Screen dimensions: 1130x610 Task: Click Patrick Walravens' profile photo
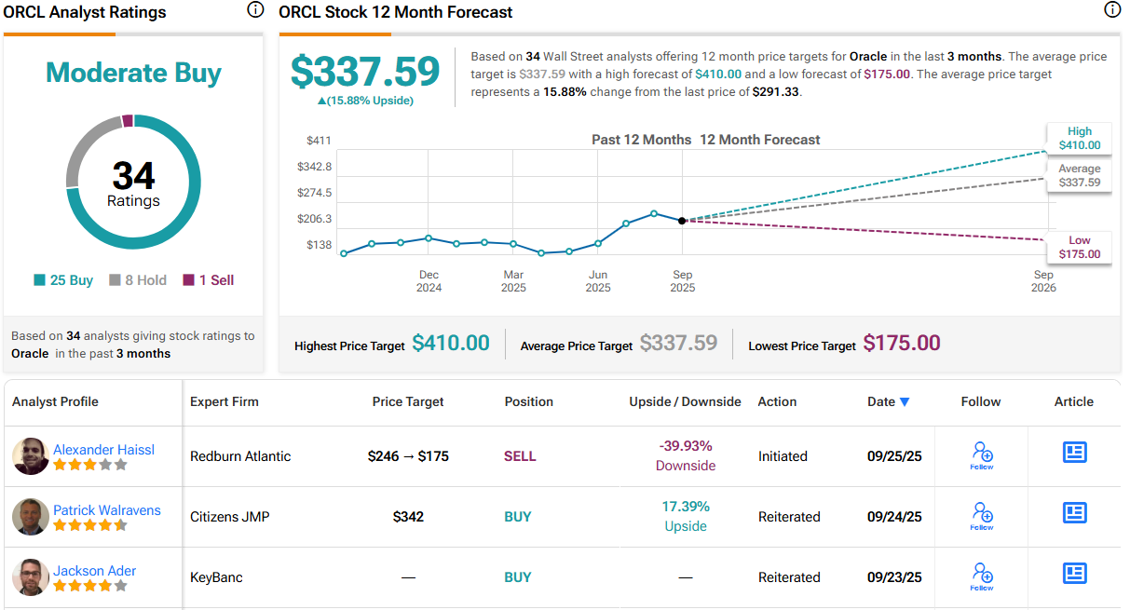tap(31, 517)
